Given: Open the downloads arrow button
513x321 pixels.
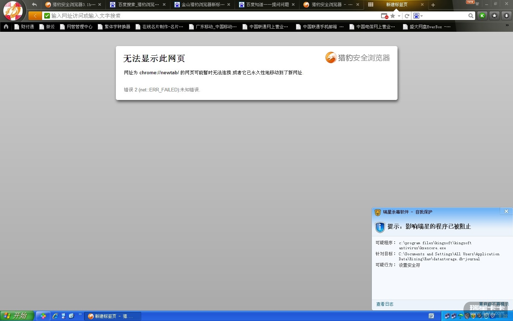Looking at the screenshot, I should click(507, 16).
